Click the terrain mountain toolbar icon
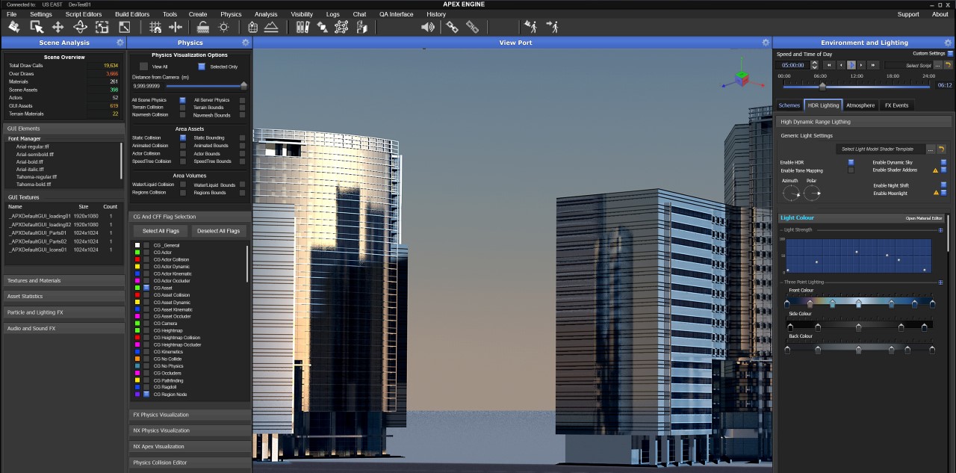The height and width of the screenshot is (473, 956). coord(271,27)
